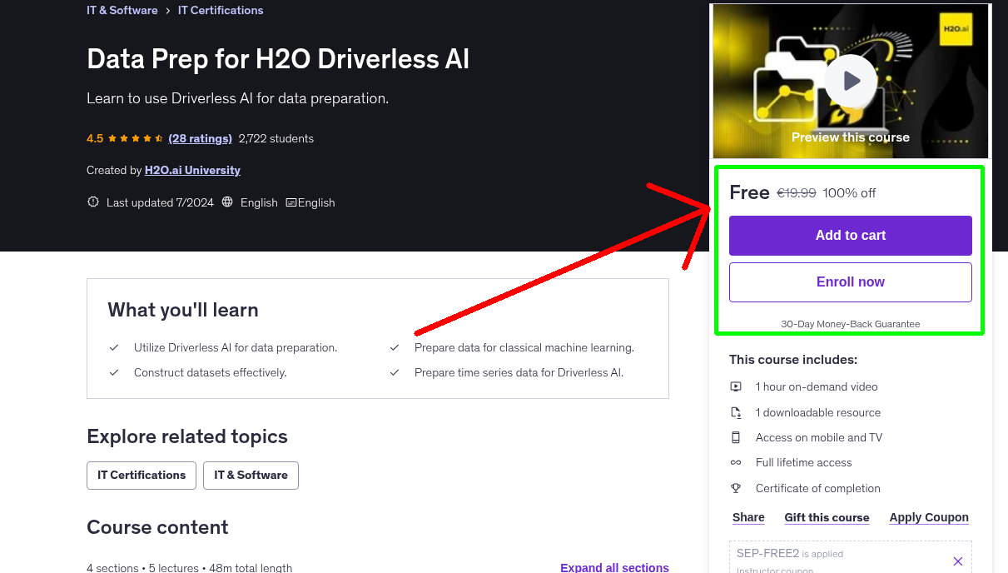Visit the H2O.ai University creator page
1008x573 pixels.
(x=192, y=170)
